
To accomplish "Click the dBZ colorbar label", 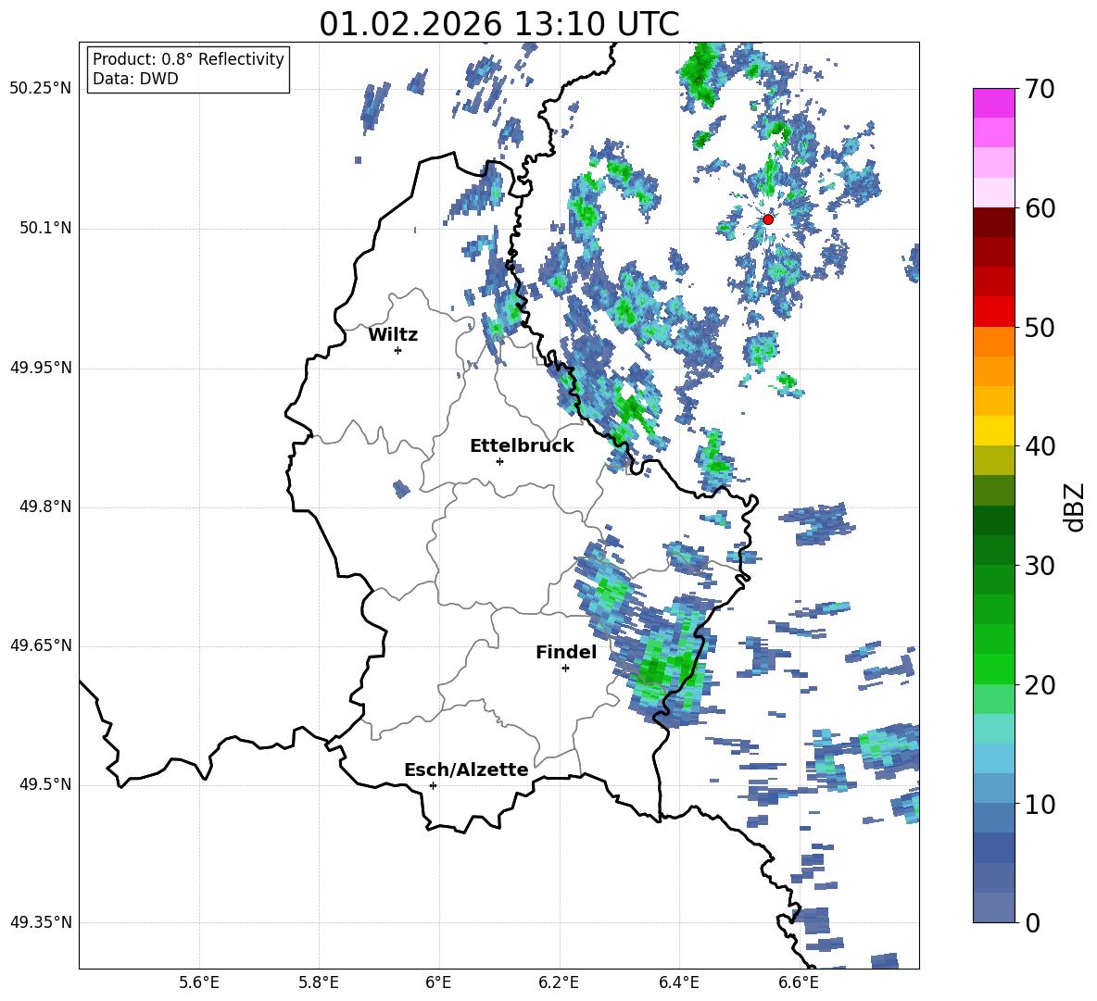I will click(x=1074, y=507).
